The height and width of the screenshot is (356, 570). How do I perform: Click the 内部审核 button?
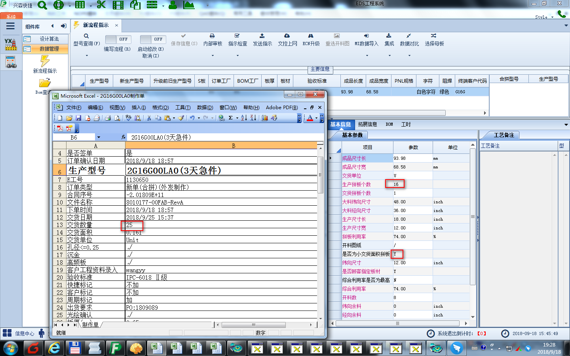tap(213, 40)
